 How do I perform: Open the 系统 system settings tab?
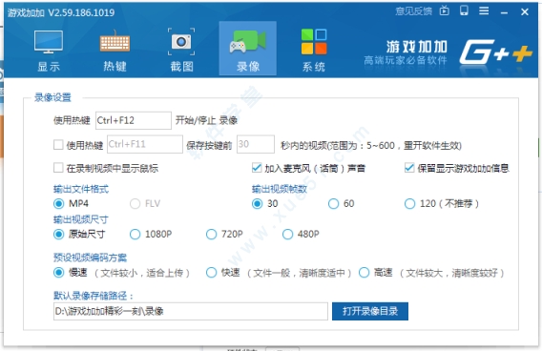point(314,51)
